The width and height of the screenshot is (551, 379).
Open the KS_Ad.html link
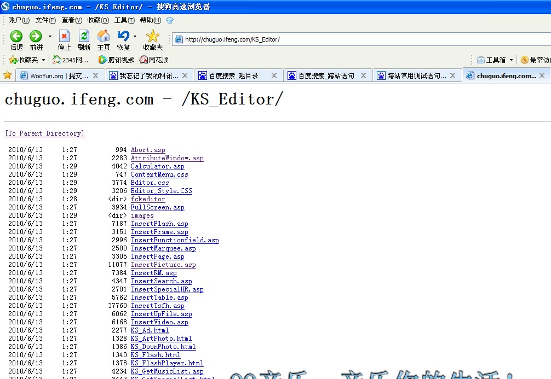(x=150, y=330)
